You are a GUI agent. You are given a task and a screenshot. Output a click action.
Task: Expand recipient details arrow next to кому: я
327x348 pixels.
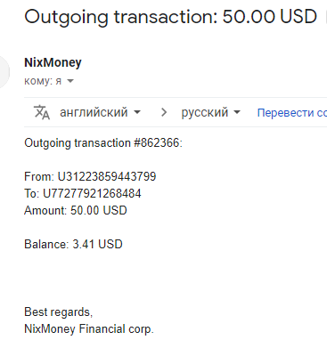(x=70, y=81)
